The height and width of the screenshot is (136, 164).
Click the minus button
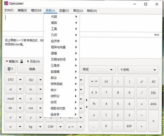point(142,115)
